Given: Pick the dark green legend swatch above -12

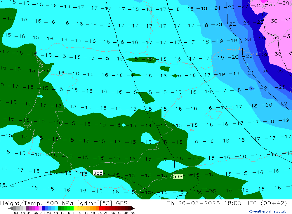Looking at the screenshot, I should pos(59,208).
